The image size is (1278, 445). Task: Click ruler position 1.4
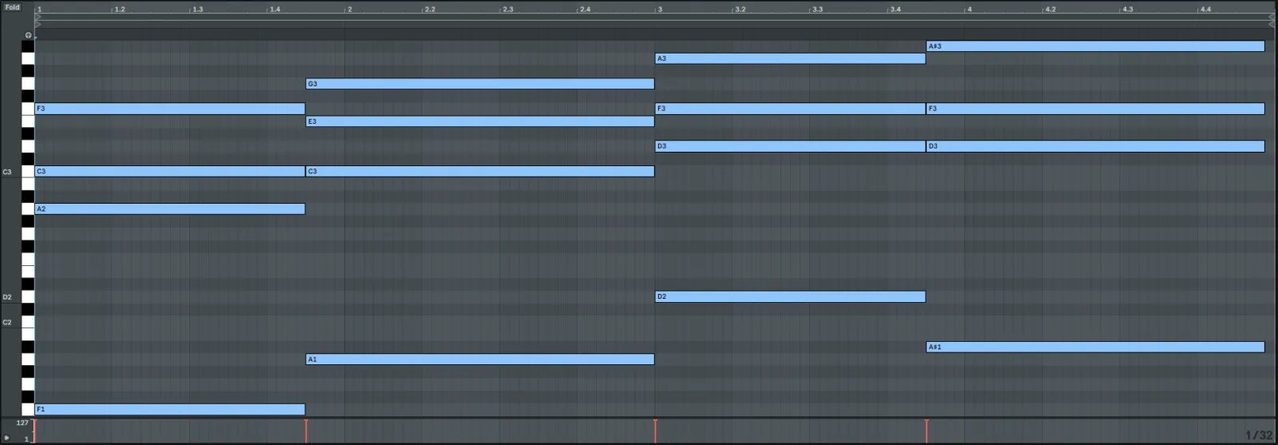click(x=275, y=10)
